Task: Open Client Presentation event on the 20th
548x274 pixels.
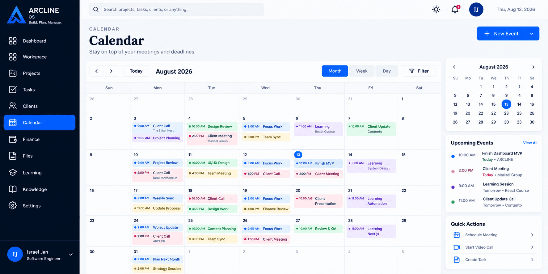Action: 318,201
